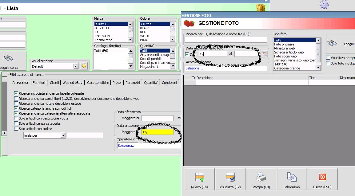Click the Data riferimento Maggiore di field
The height and width of the screenshot is (196, 355).
(x=157, y=118)
